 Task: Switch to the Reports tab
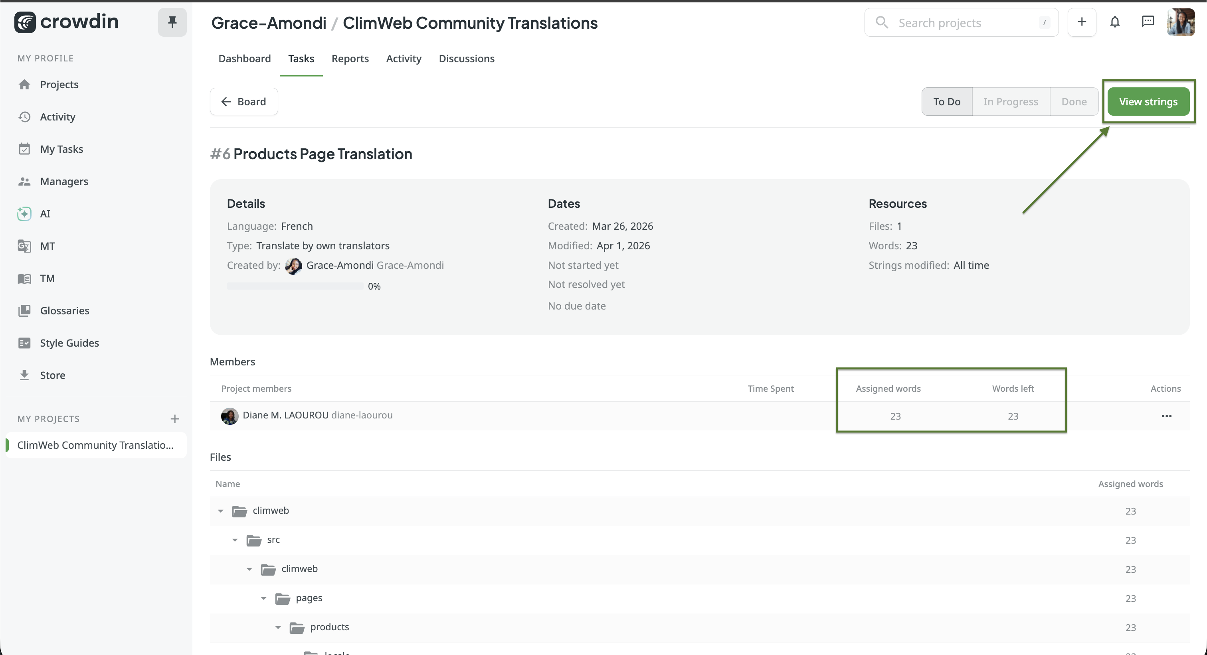pyautogui.click(x=350, y=59)
